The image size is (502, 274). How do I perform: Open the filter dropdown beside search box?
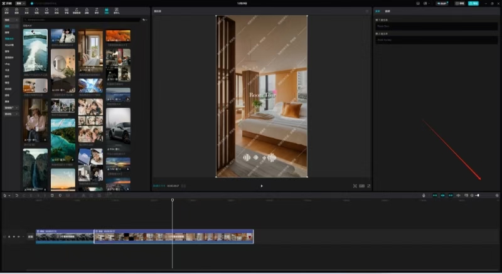[145, 20]
